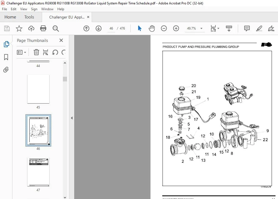The height and width of the screenshot is (199, 278).
Task: Open Page Thumbnails sidebar icon
Action: point(6,44)
